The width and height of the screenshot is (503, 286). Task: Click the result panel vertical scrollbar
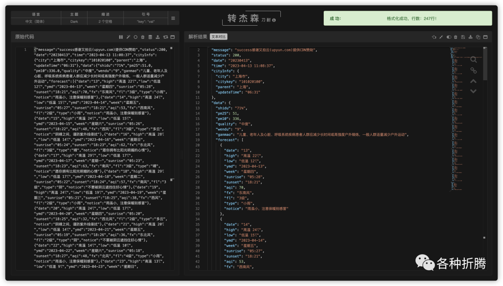point(485,64)
